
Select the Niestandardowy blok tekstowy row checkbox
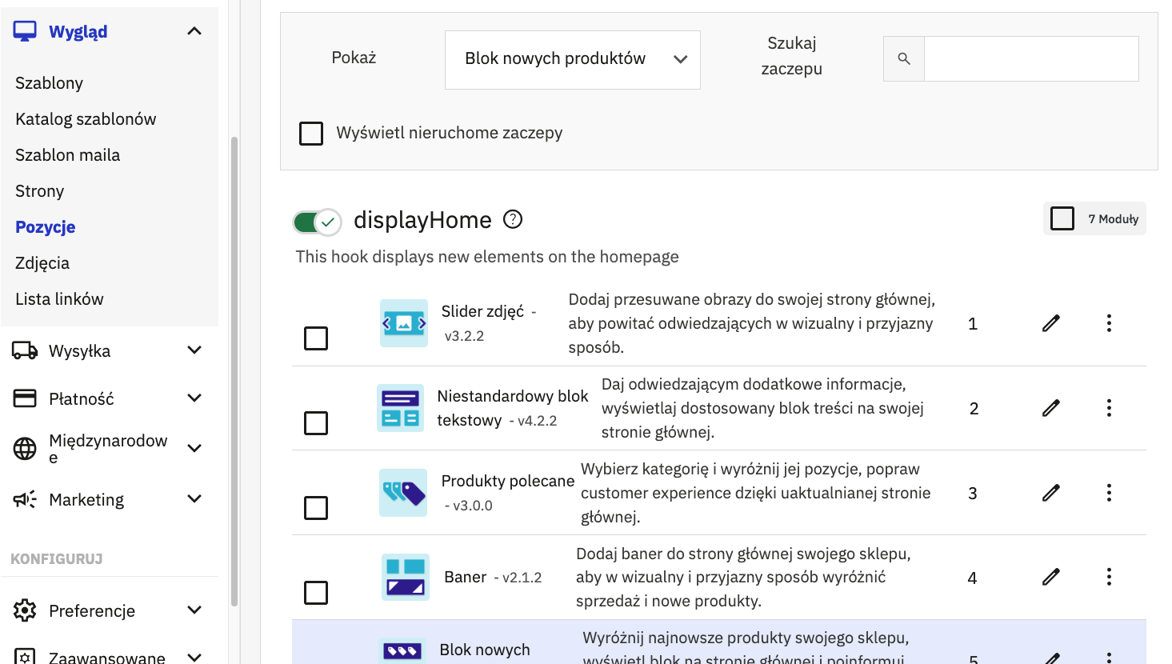(x=316, y=423)
